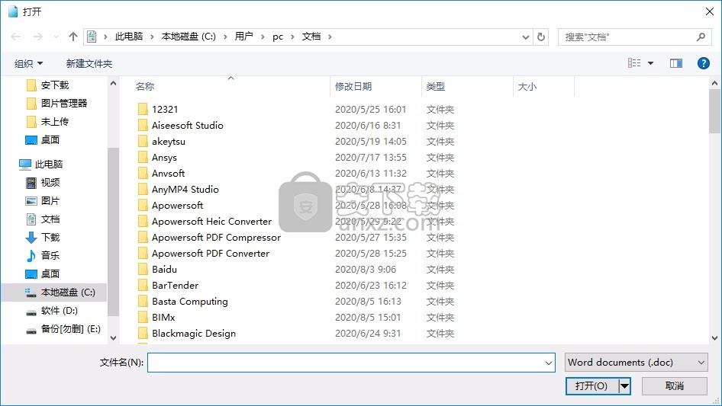Sort by 类型 column header
The height and width of the screenshot is (406, 722).
point(436,86)
